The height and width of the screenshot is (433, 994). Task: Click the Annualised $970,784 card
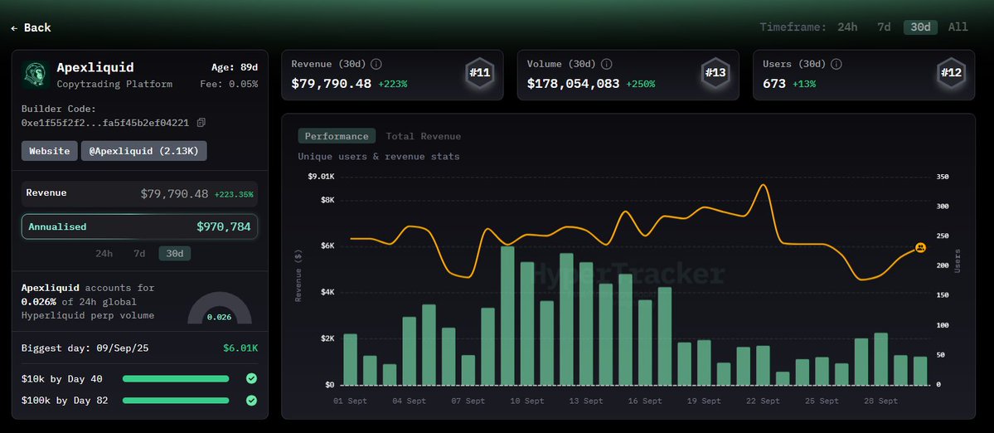[x=139, y=226]
